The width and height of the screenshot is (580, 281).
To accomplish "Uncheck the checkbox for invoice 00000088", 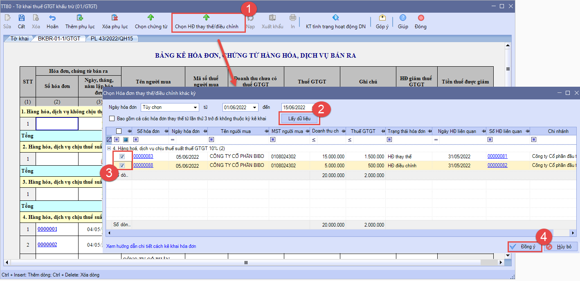I will point(122,166).
